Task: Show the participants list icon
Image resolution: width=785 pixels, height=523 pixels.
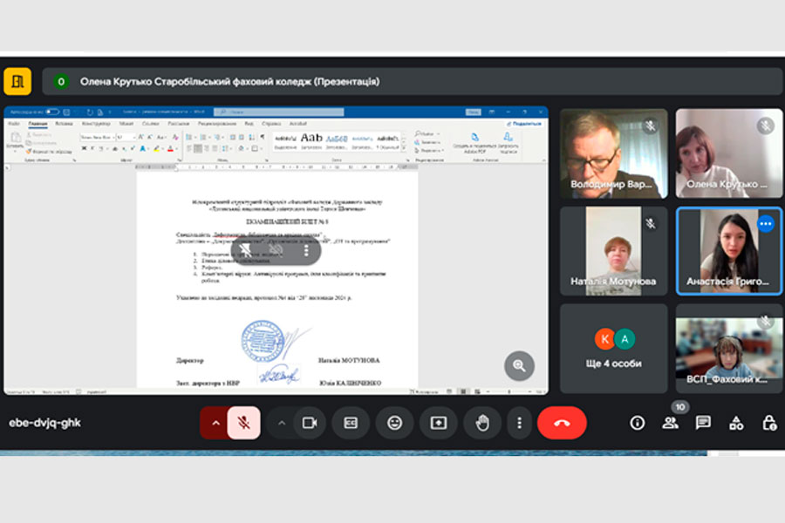Action: 671,423
